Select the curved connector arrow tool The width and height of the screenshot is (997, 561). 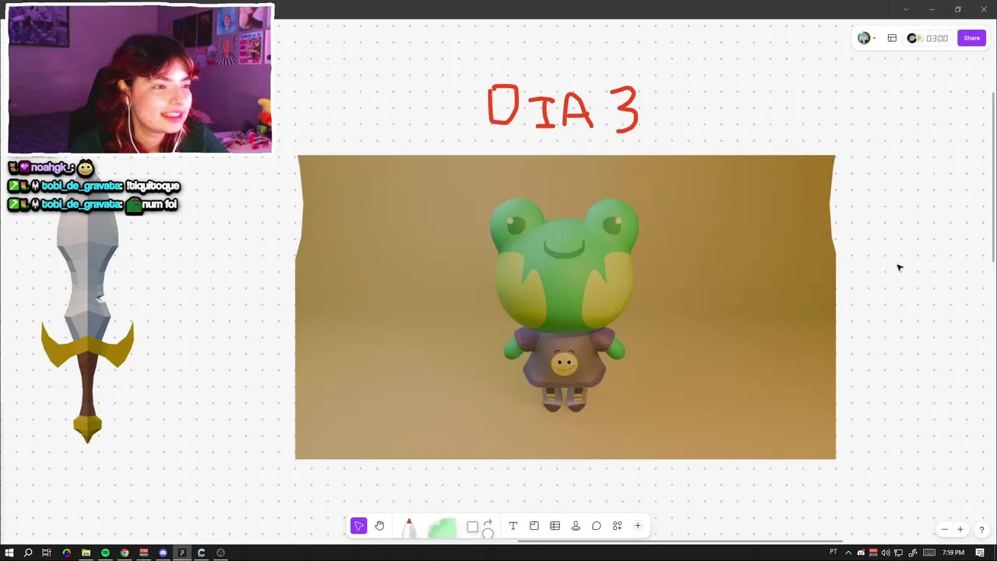tap(488, 522)
